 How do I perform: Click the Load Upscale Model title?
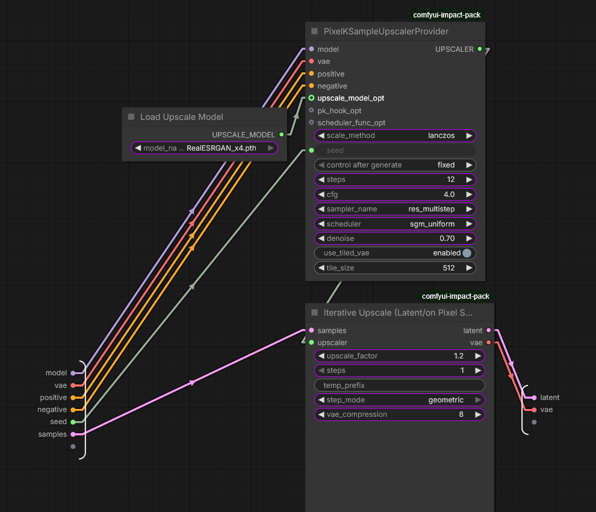click(x=182, y=117)
